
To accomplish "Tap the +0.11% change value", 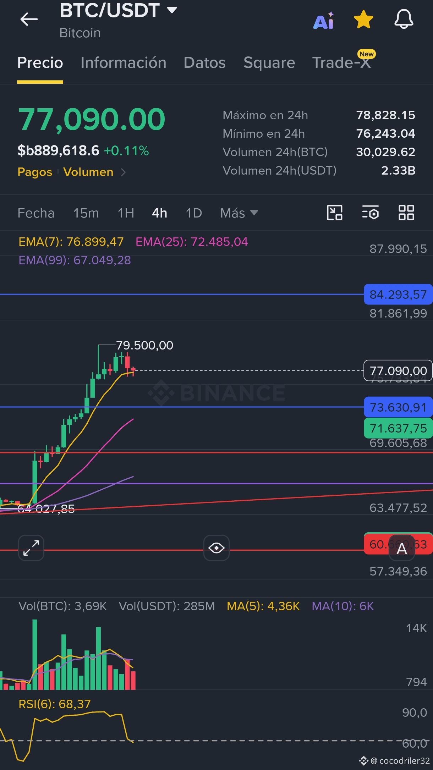I will 126,151.
